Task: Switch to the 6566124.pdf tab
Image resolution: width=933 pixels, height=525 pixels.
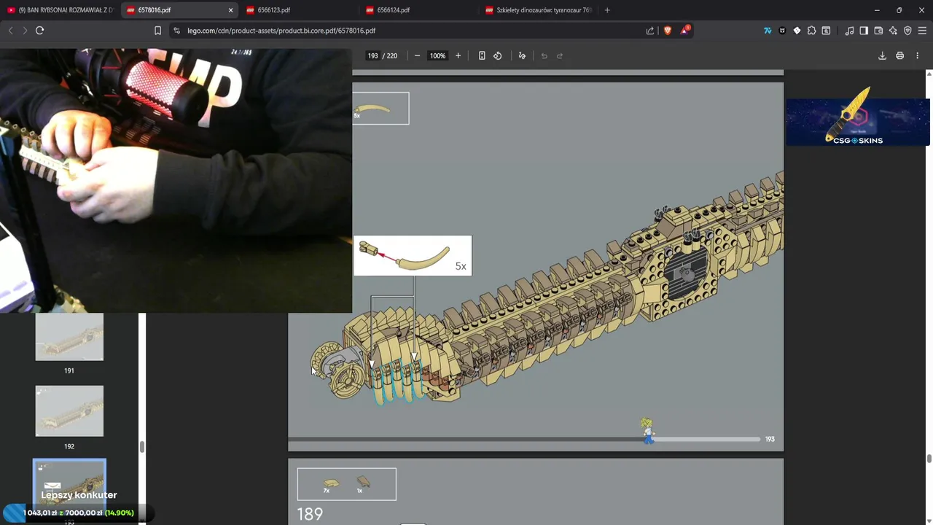Action: click(419, 10)
